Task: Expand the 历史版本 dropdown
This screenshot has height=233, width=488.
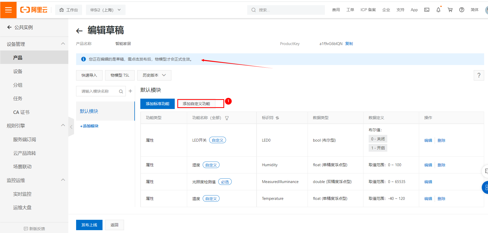Action: [x=154, y=75]
